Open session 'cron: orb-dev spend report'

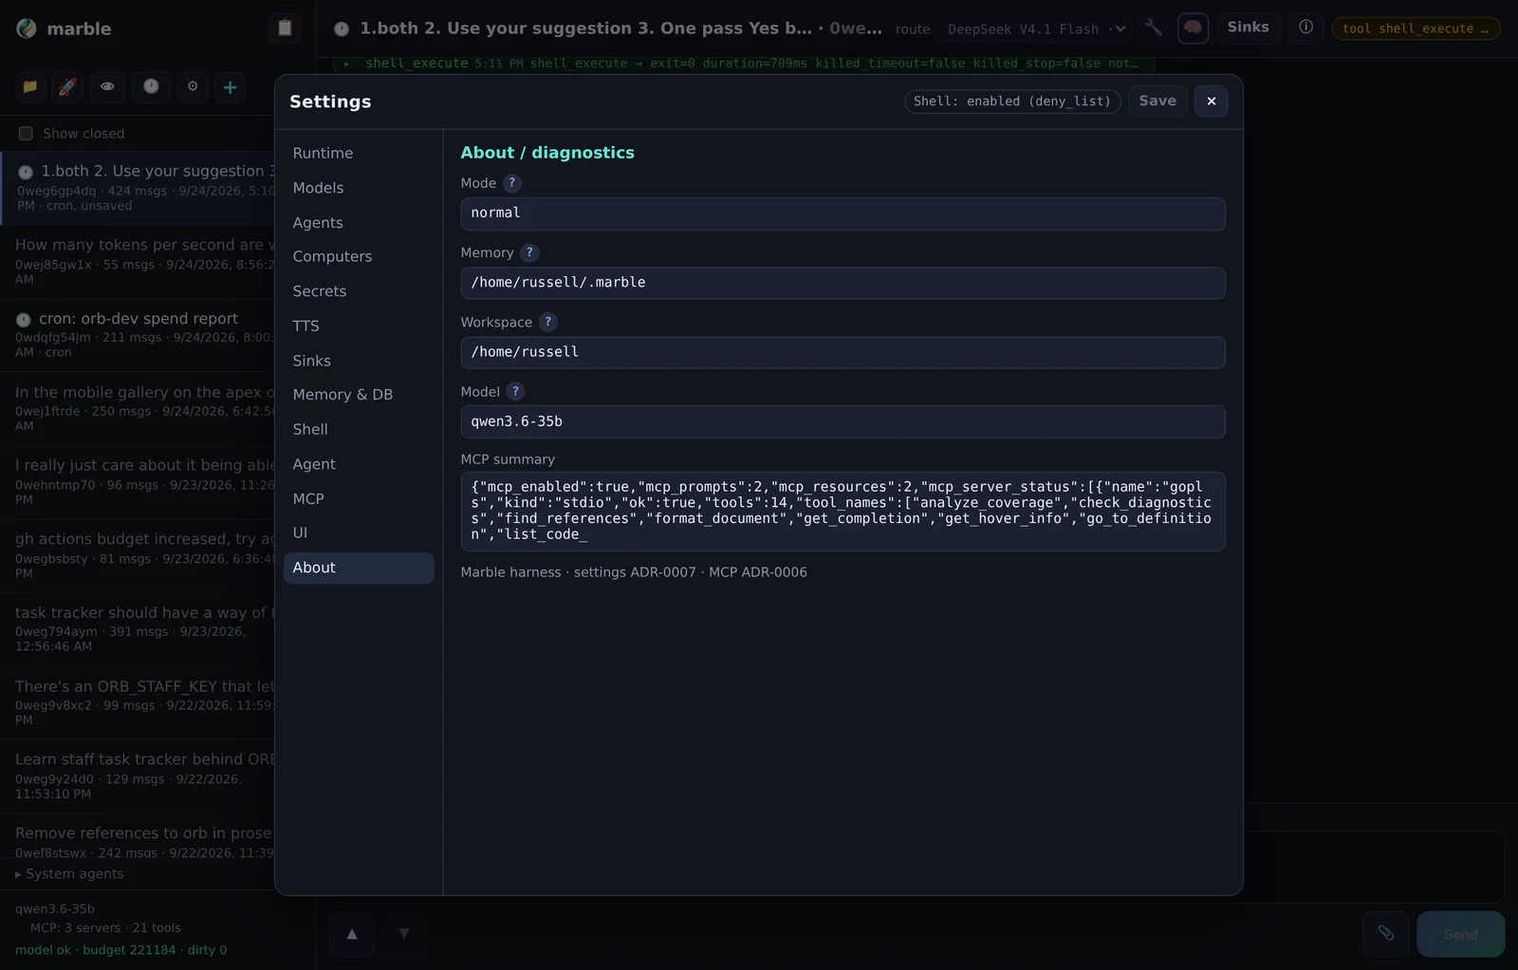click(x=138, y=335)
